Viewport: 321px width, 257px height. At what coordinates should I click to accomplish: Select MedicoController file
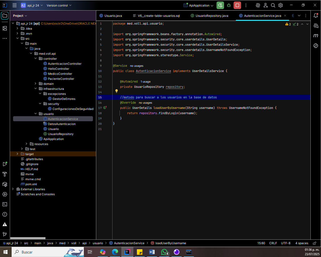(x=60, y=74)
